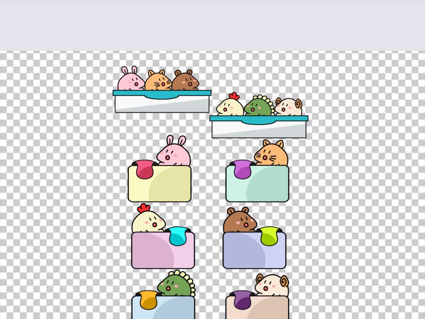This screenshot has height=319, width=425.
Task: Click the teal handle below the orange cat's shelf
Action: click(162, 95)
